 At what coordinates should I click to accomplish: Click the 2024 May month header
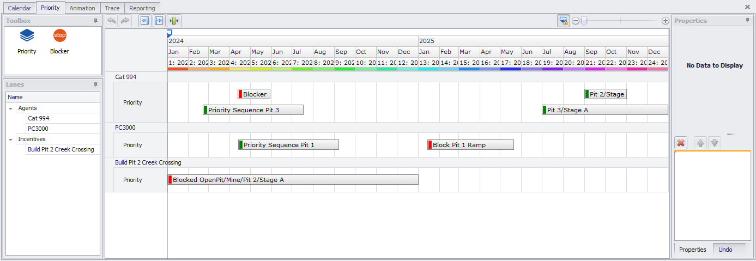[261, 52]
